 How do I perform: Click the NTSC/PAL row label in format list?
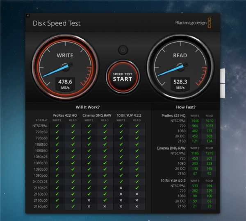[40, 126]
